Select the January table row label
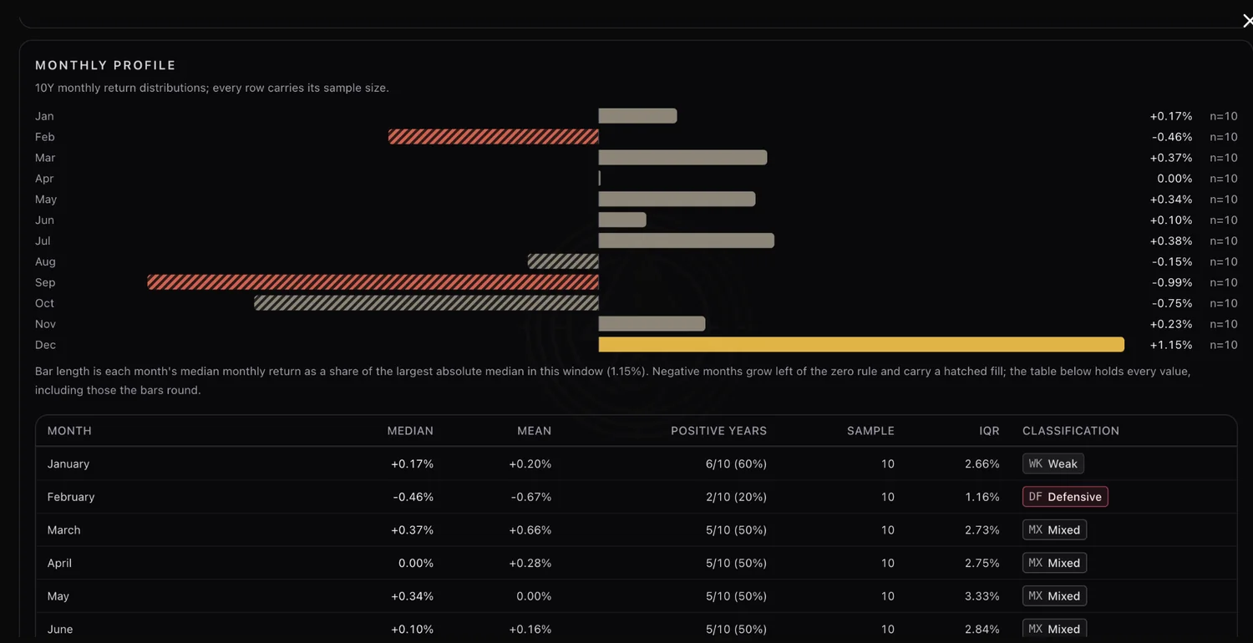Image resolution: width=1253 pixels, height=643 pixels. [68, 463]
